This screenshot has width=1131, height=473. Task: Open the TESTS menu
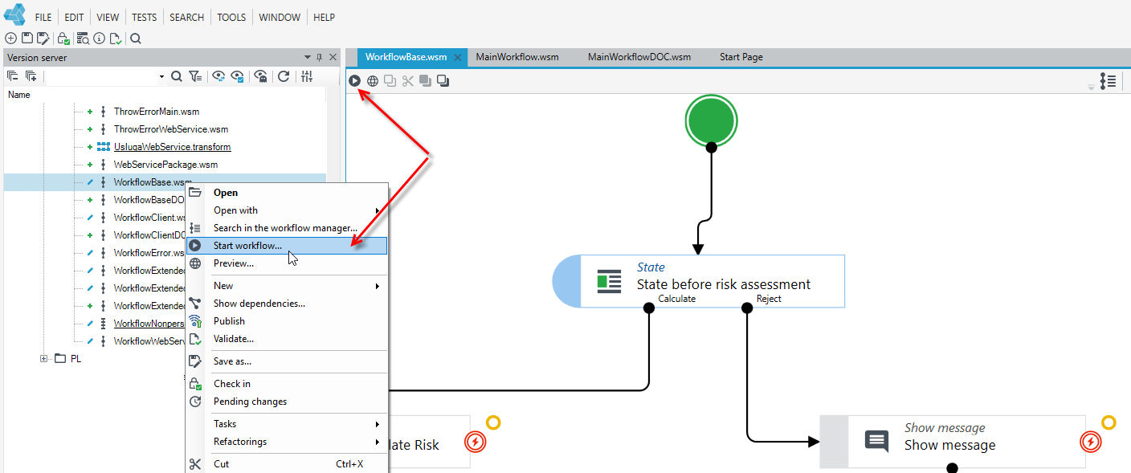click(145, 17)
